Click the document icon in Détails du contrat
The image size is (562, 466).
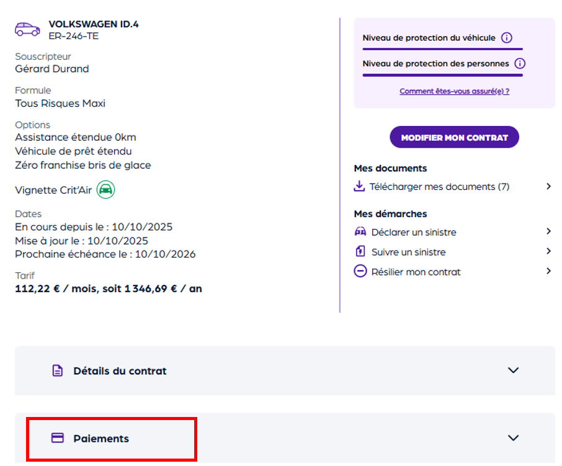pos(57,371)
